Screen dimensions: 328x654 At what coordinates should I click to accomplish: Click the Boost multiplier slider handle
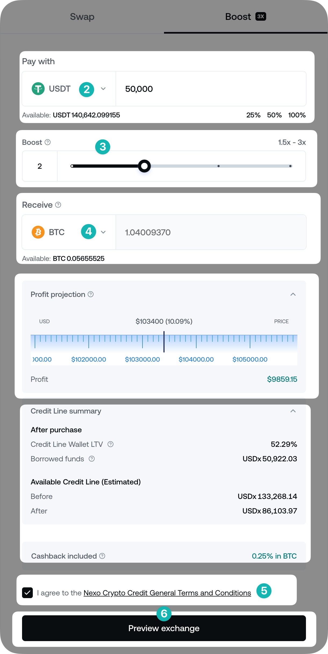144,166
